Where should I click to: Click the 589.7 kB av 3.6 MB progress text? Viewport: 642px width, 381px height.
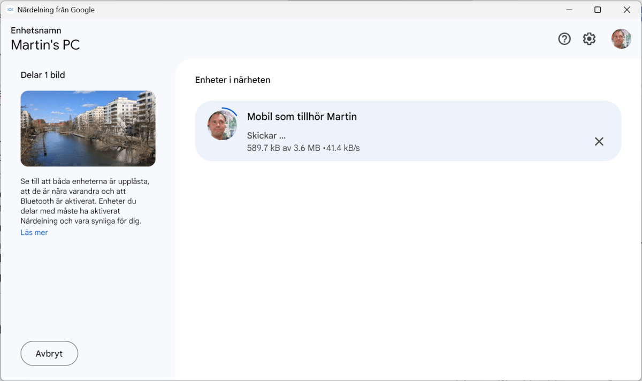[284, 148]
